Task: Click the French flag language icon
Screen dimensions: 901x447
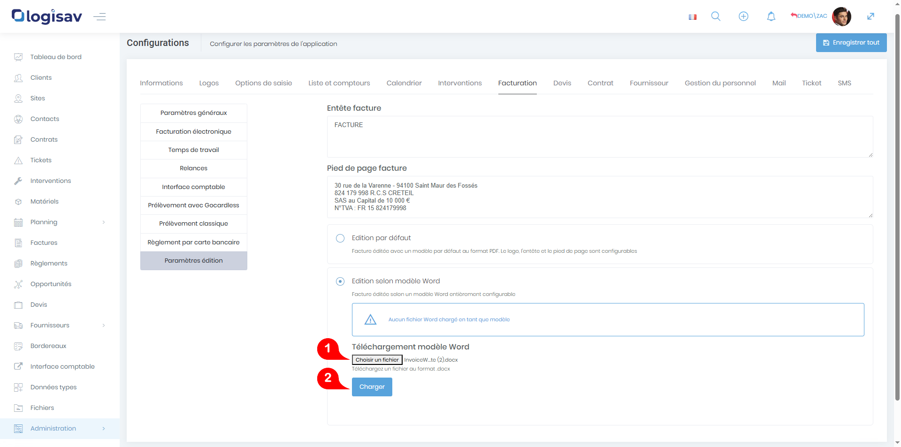Action: pyautogui.click(x=692, y=17)
